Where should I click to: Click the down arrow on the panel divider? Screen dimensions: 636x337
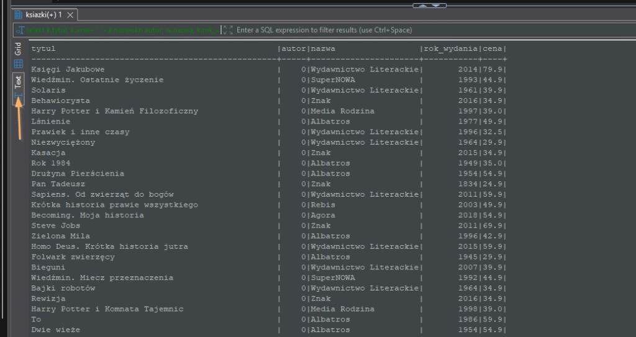(x=437, y=5)
